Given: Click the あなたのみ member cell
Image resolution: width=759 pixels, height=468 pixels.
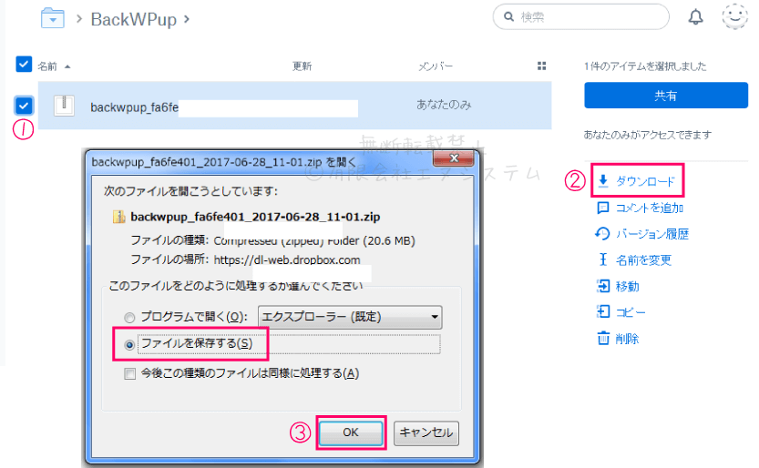Looking at the screenshot, I should (x=444, y=105).
